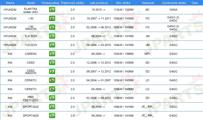Click the Marka column header
The width and height of the screenshot is (203, 120).
10,3
